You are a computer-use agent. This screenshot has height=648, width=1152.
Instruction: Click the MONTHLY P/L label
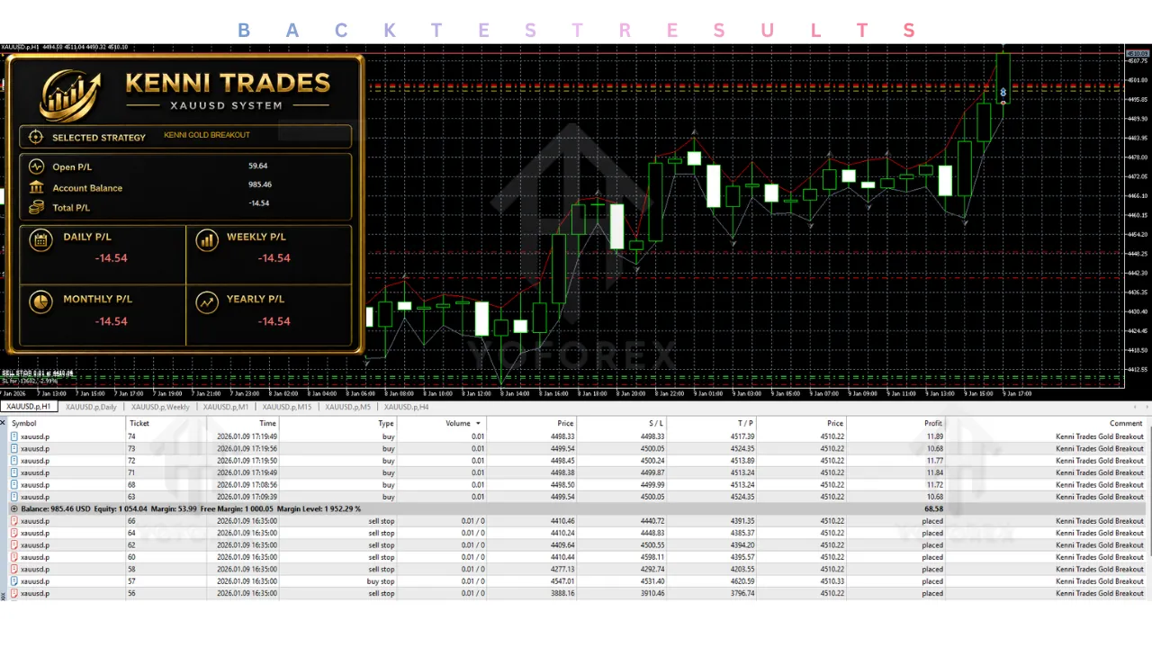(97, 299)
